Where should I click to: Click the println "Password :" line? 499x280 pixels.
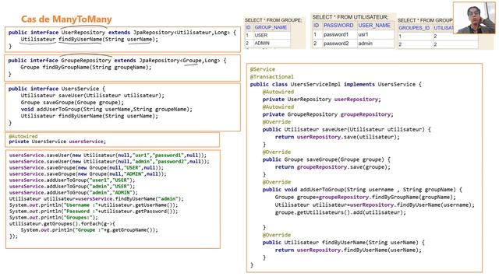point(94,211)
